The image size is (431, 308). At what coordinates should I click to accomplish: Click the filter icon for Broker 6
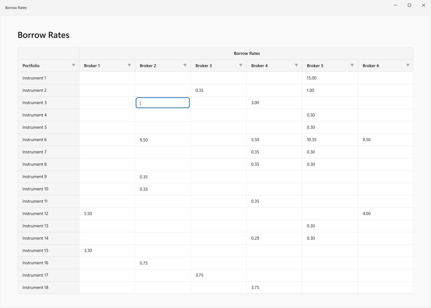tap(408, 65)
